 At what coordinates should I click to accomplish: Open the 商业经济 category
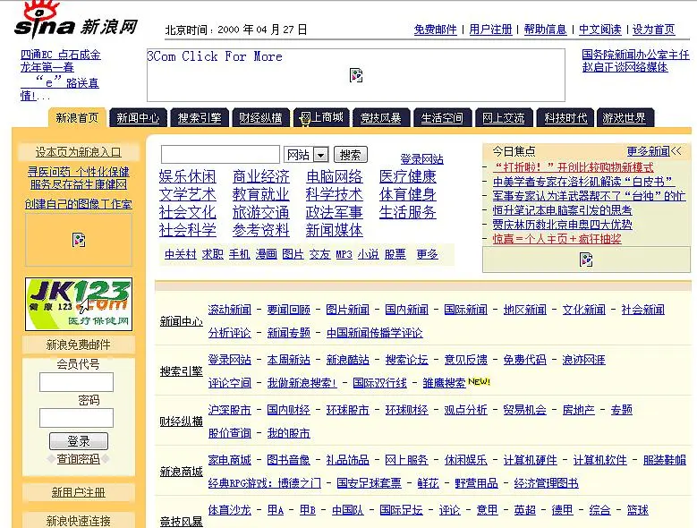coord(261,176)
